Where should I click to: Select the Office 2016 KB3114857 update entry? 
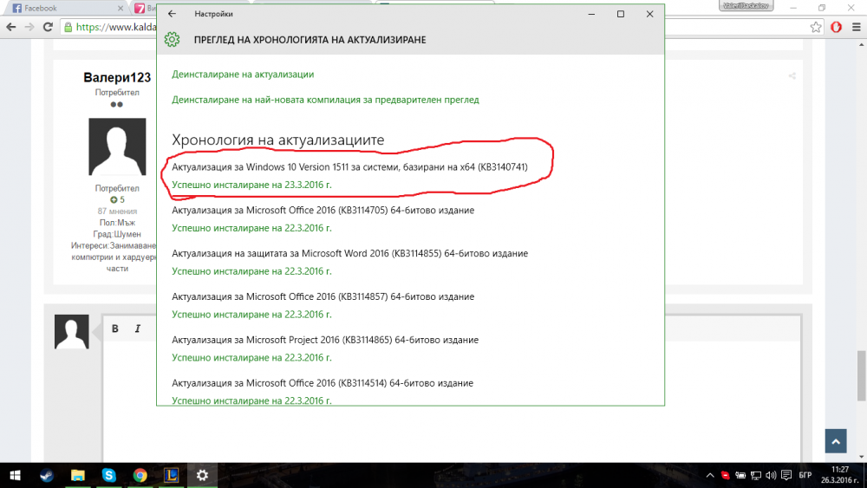coord(323,296)
